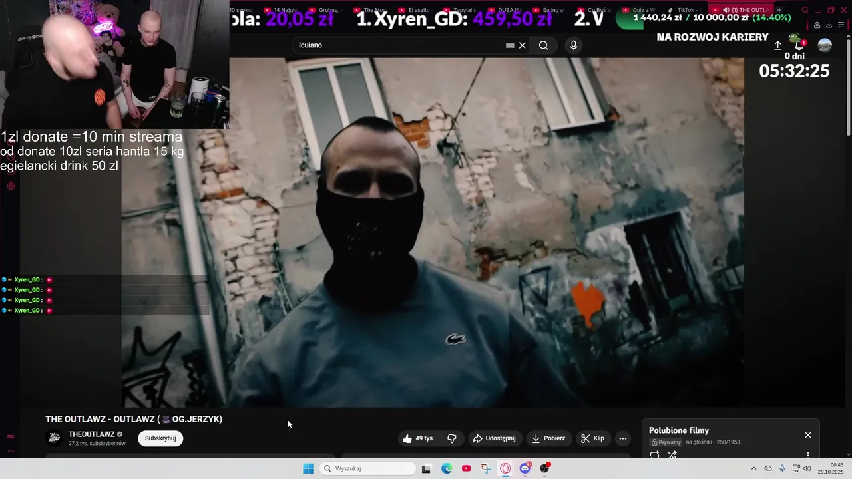This screenshot has width=852, height=479.
Task: Open the taskbar clock showing 00:43
Action: 832,468
